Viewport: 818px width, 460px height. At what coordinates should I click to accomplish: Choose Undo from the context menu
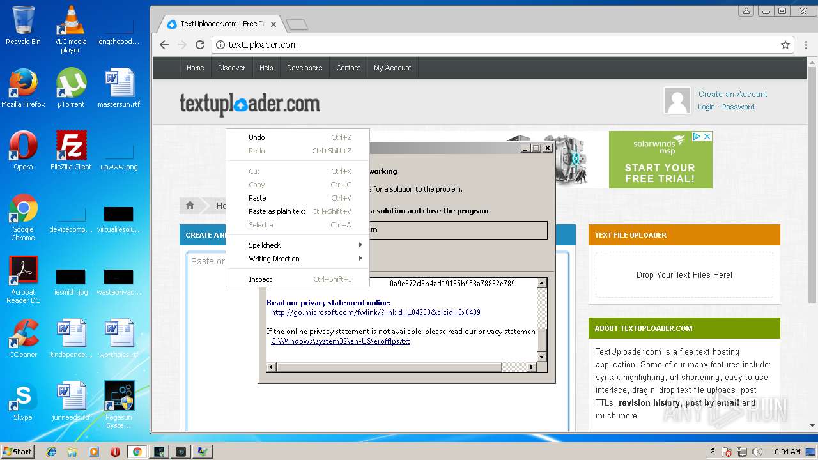297,137
